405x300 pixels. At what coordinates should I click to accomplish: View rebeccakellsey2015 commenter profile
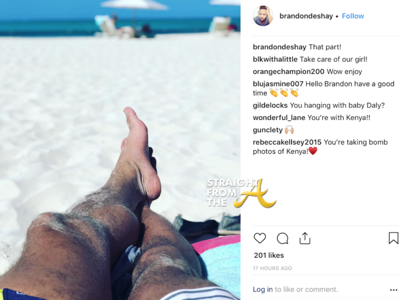pyautogui.click(x=287, y=142)
